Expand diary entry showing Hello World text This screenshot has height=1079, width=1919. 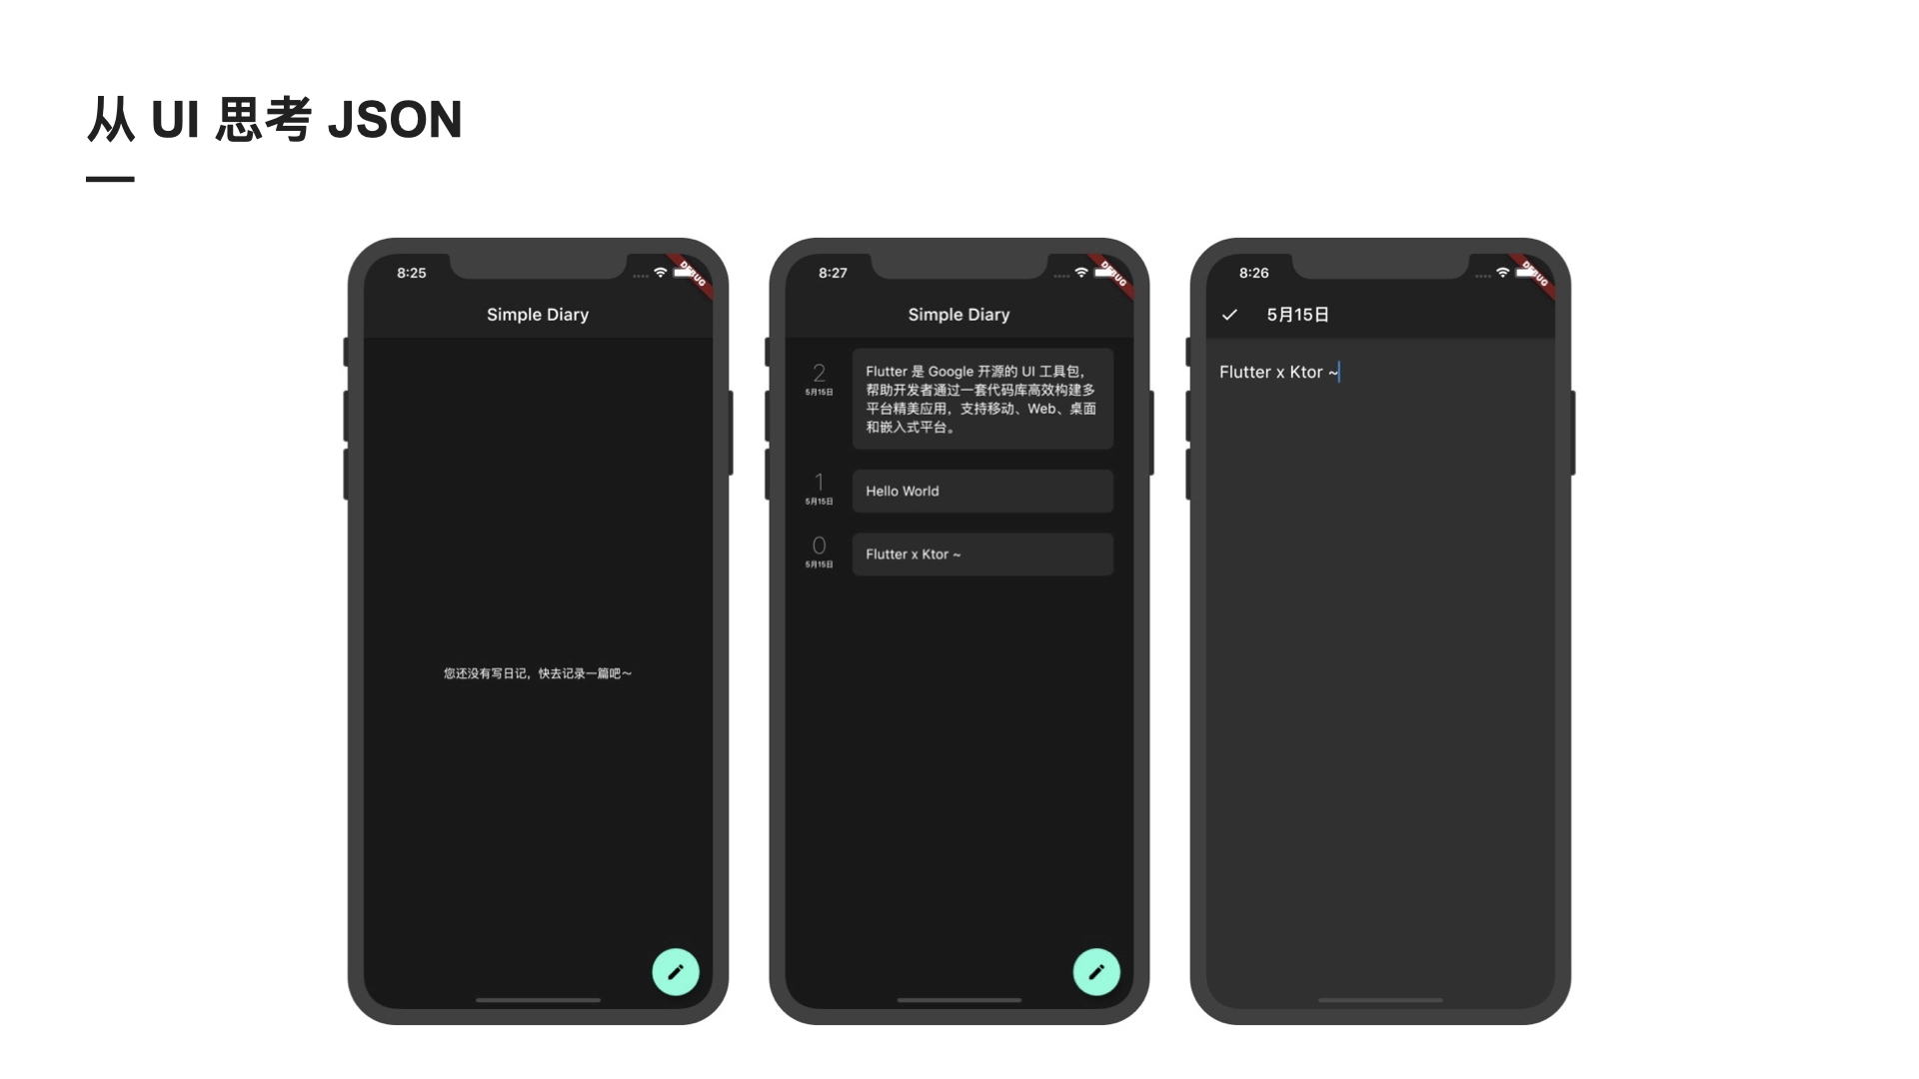981,491
